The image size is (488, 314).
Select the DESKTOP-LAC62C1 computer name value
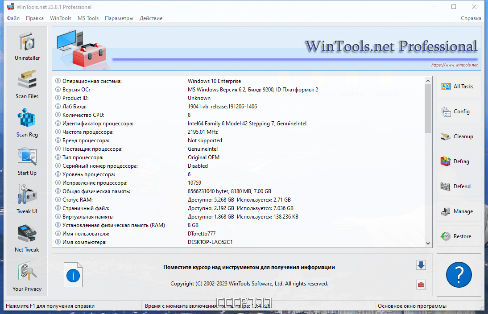coord(210,242)
